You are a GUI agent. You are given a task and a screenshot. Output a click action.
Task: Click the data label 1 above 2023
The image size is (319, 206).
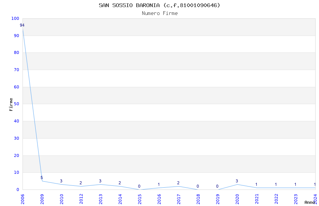coord(296,185)
